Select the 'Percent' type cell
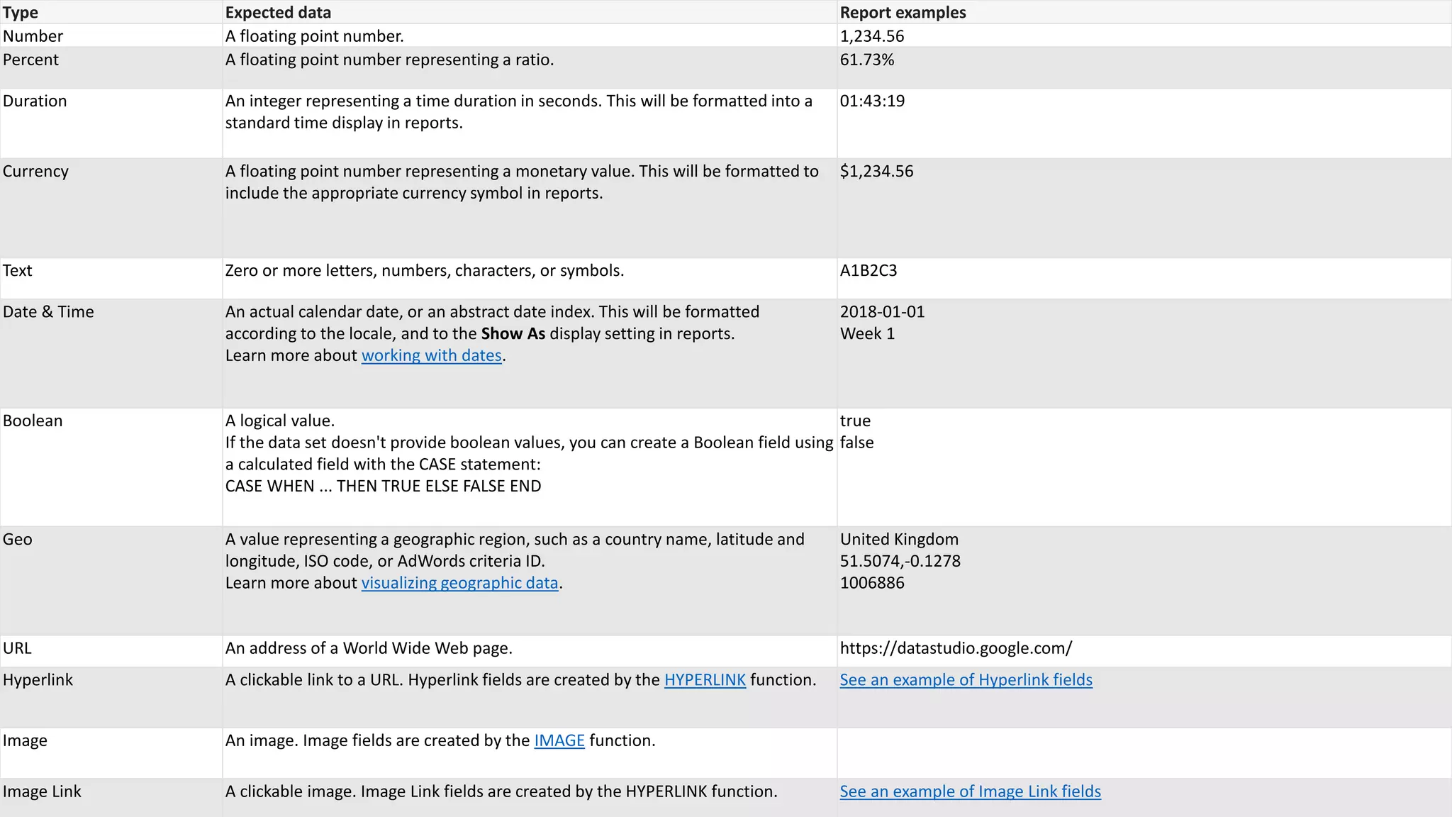The image size is (1452, 817). point(30,60)
